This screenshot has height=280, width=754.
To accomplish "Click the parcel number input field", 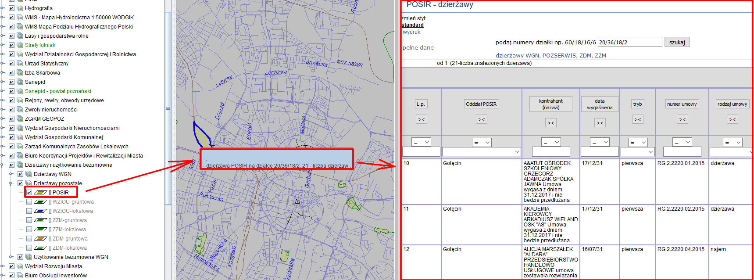I will (x=629, y=42).
